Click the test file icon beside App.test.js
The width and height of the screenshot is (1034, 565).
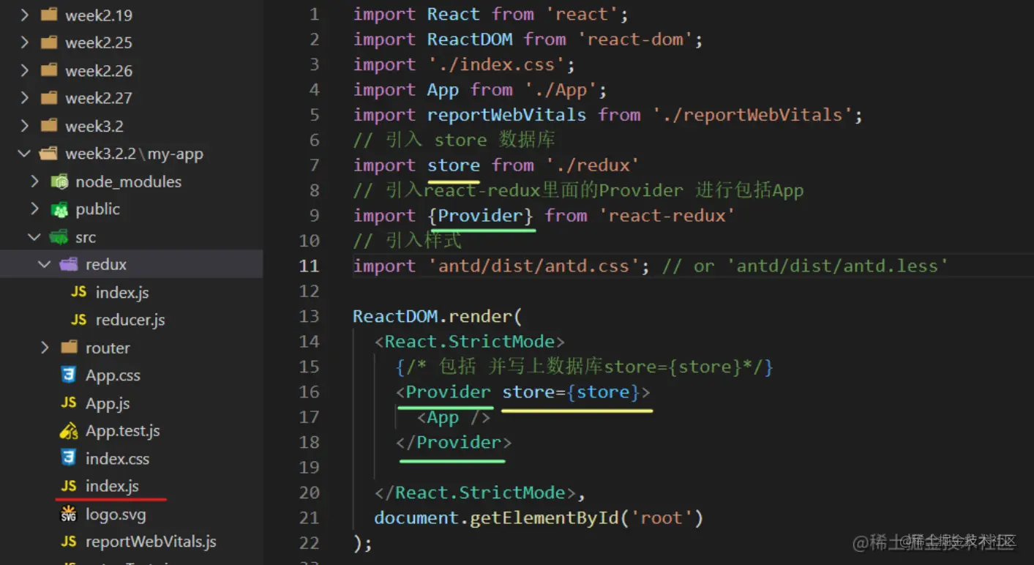(x=69, y=430)
